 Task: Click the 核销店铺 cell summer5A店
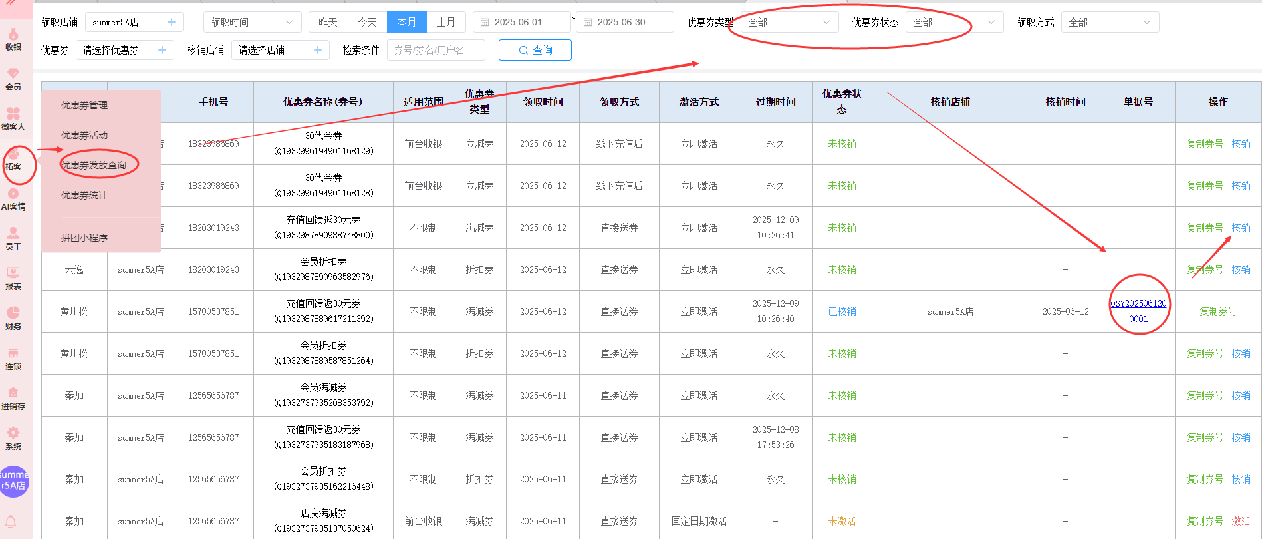[950, 311]
